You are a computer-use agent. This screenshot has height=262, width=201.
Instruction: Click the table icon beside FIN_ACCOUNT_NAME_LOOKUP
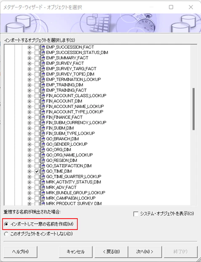point(42,107)
